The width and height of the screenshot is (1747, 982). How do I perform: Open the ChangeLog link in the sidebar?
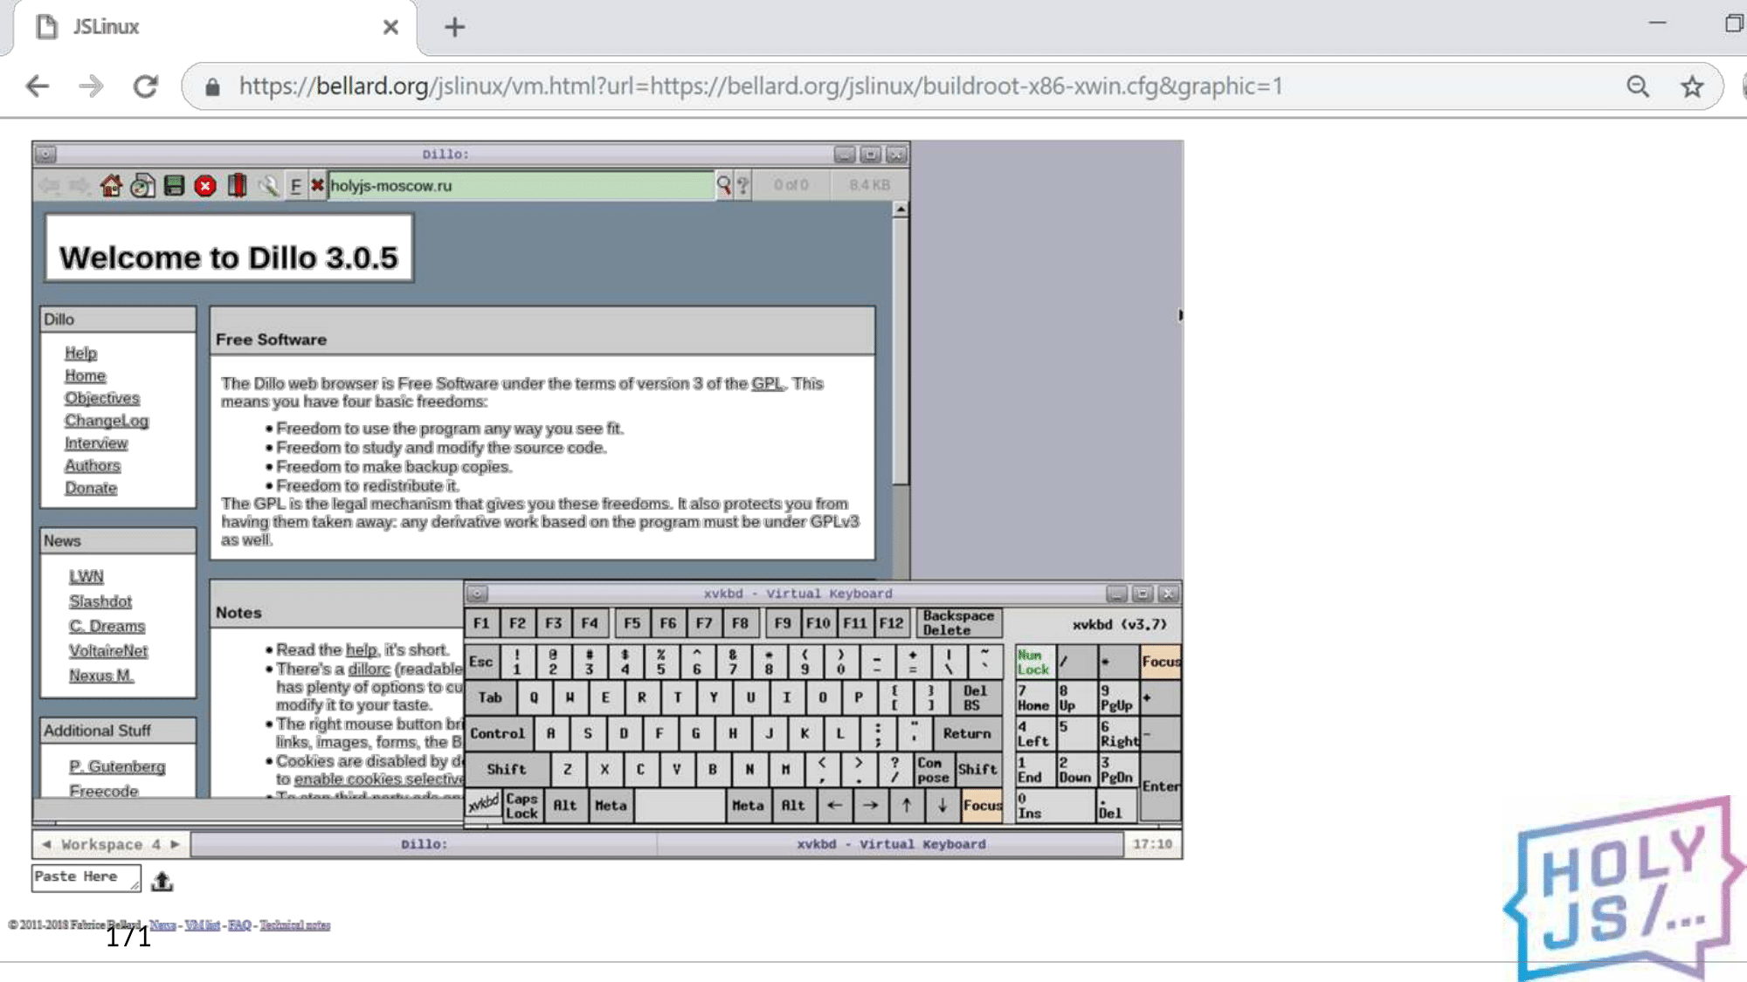click(x=107, y=421)
